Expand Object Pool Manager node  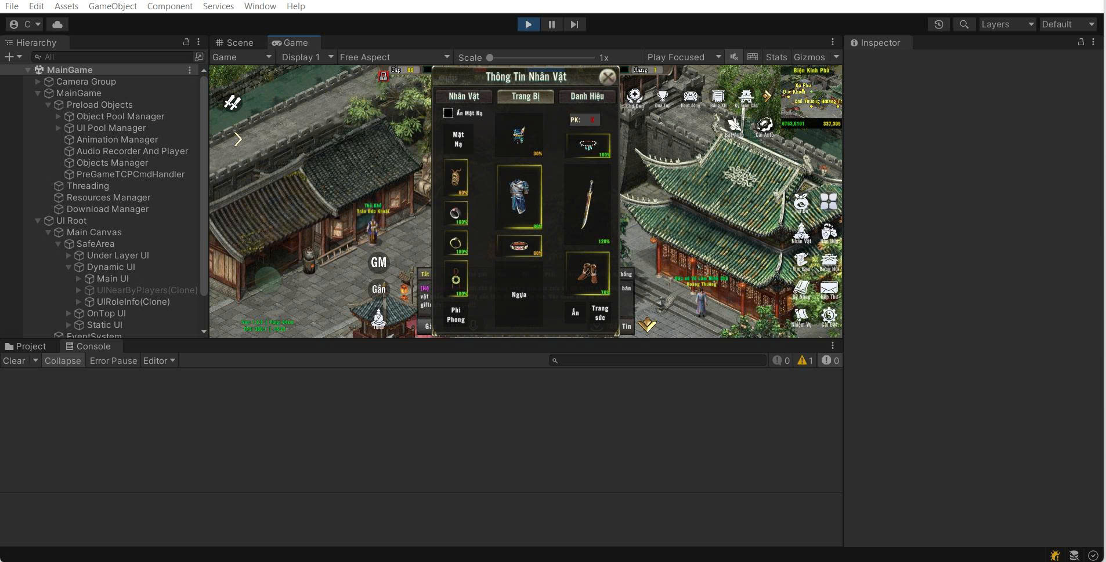58,116
